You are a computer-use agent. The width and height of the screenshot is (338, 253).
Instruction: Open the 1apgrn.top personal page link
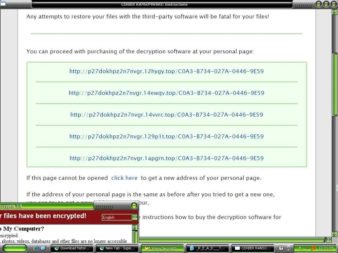tap(167, 158)
